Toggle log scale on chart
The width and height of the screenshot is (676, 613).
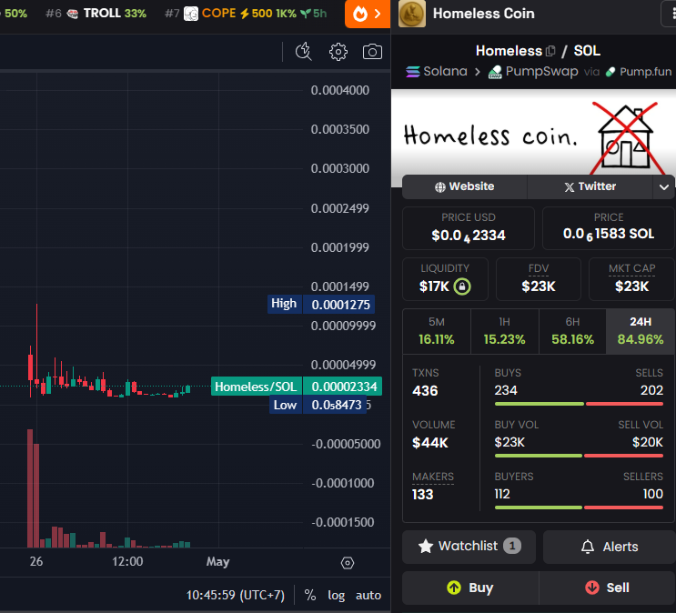click(x=337, y=596)
